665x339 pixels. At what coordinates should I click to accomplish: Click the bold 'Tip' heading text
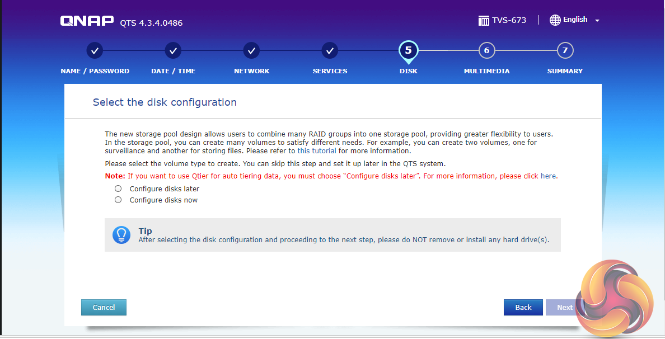[x=145, y=231]
